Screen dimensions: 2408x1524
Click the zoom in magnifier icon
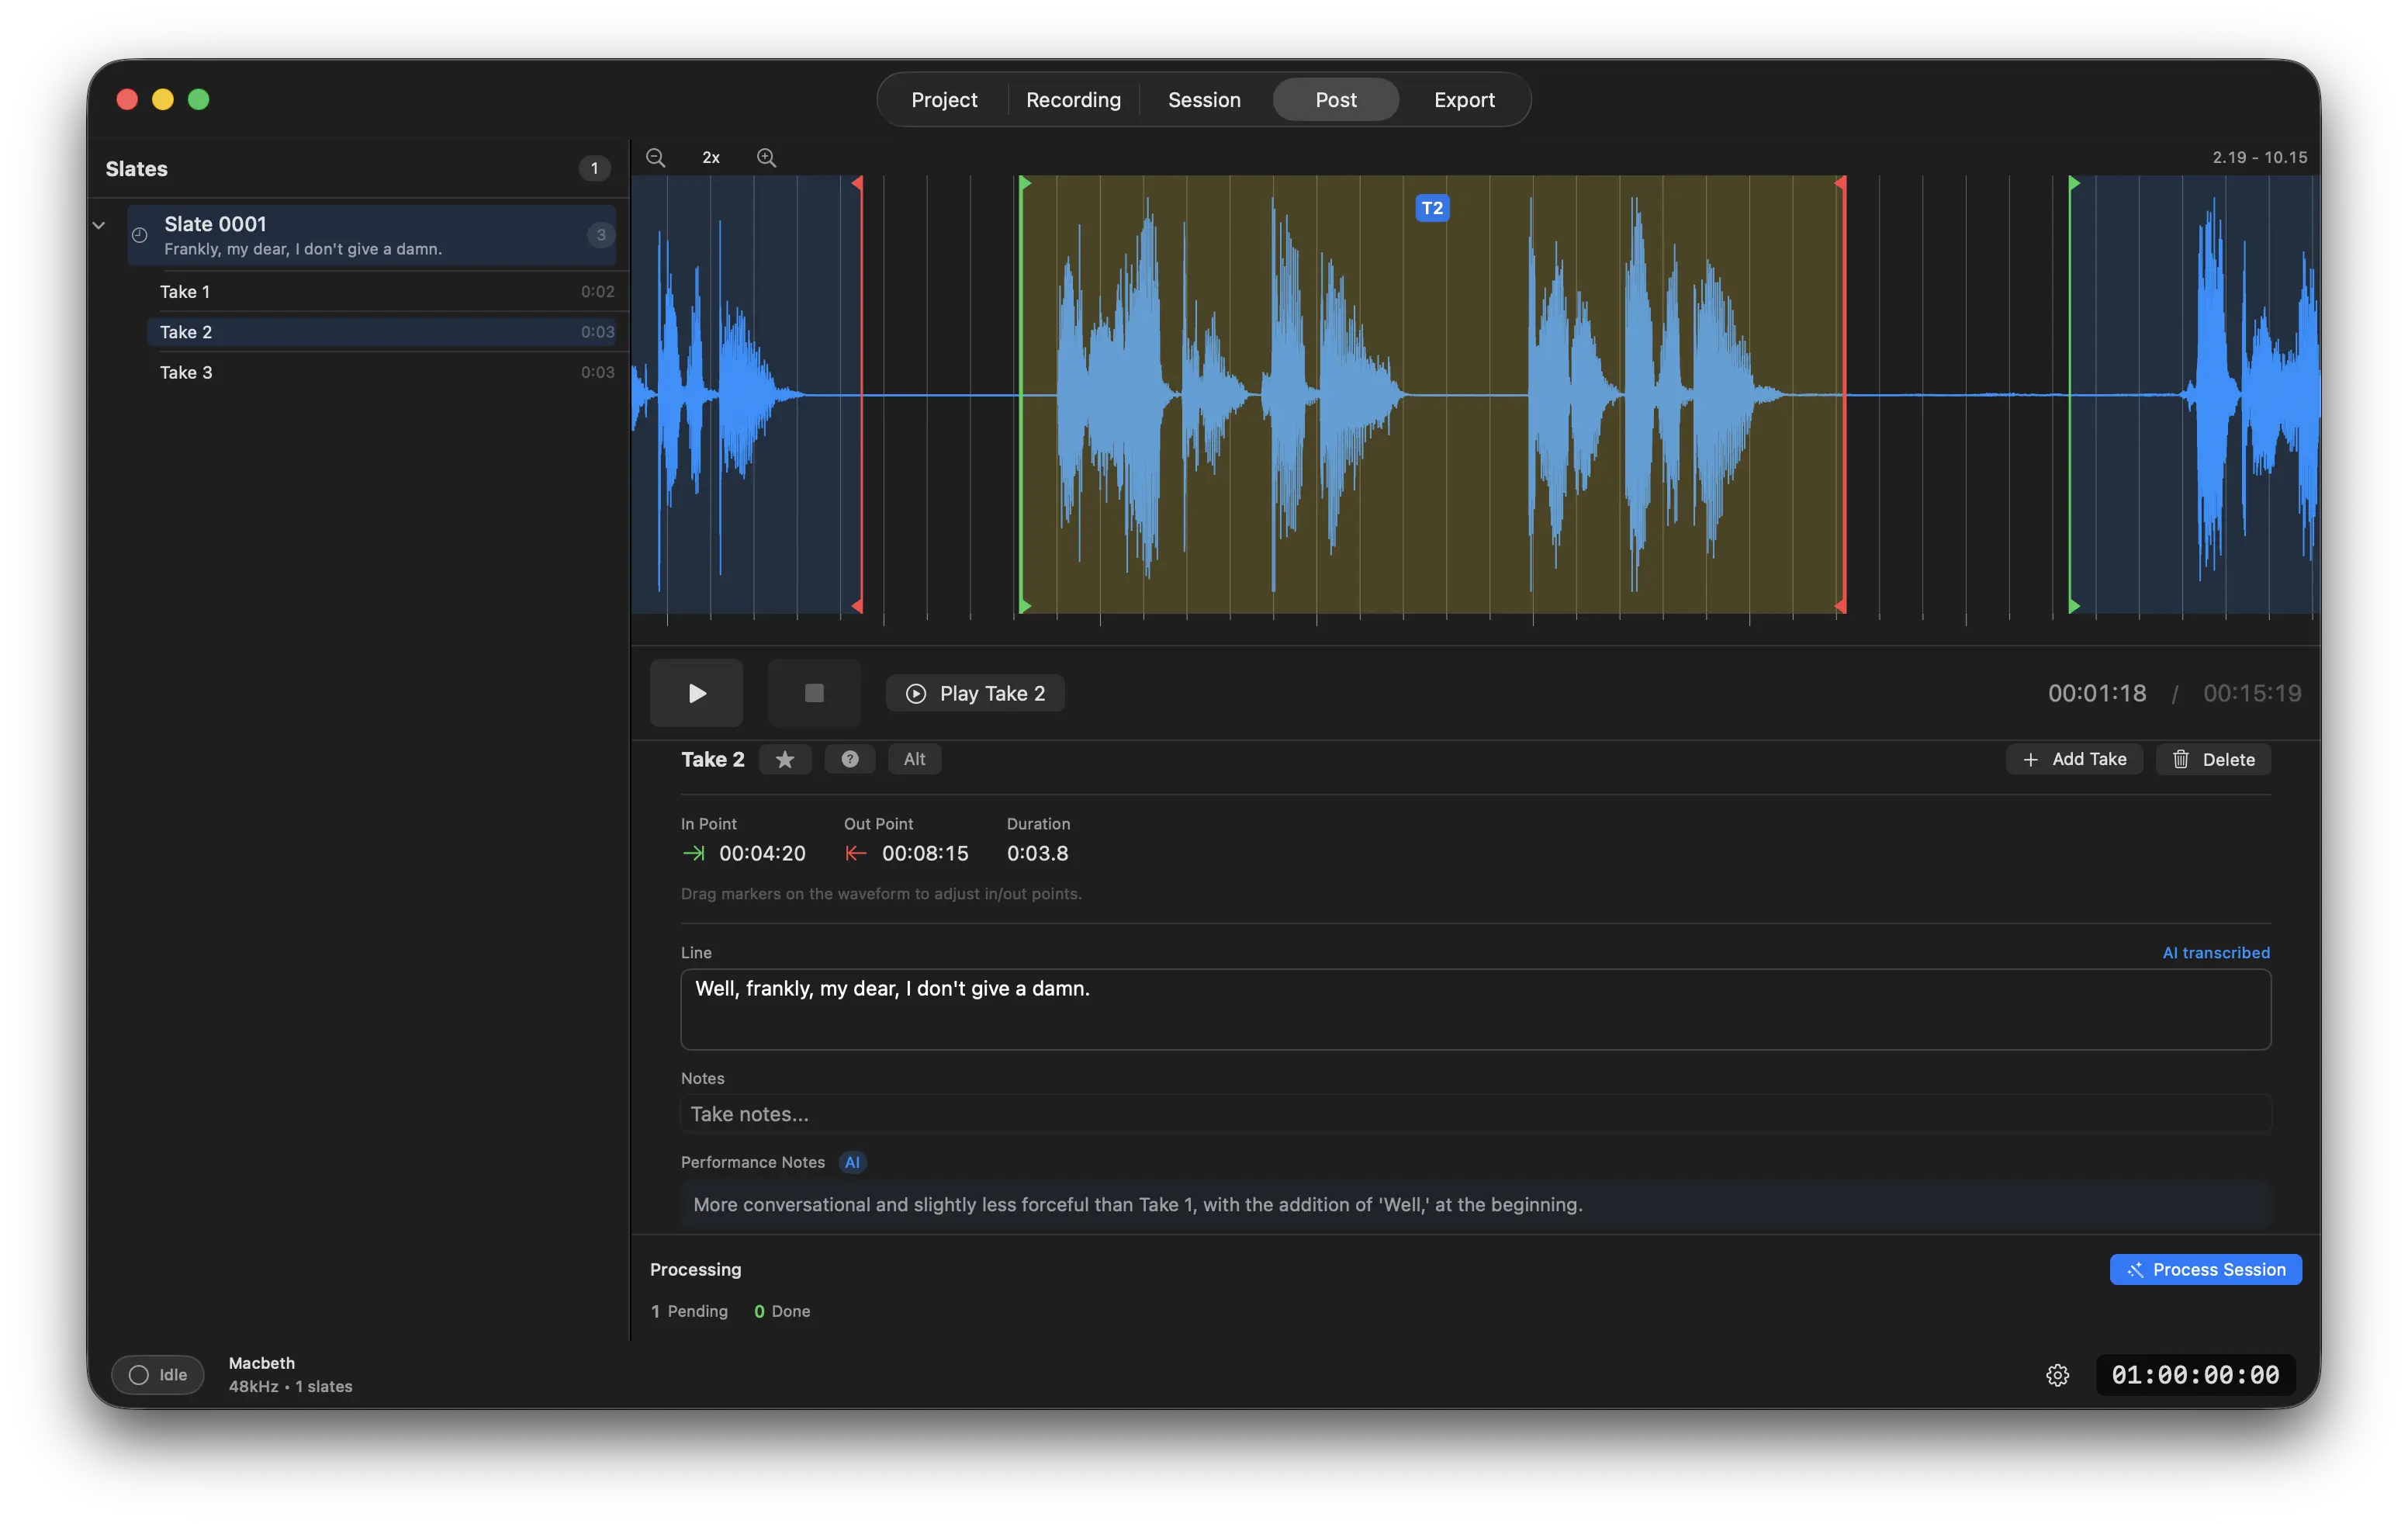(766, 157)
